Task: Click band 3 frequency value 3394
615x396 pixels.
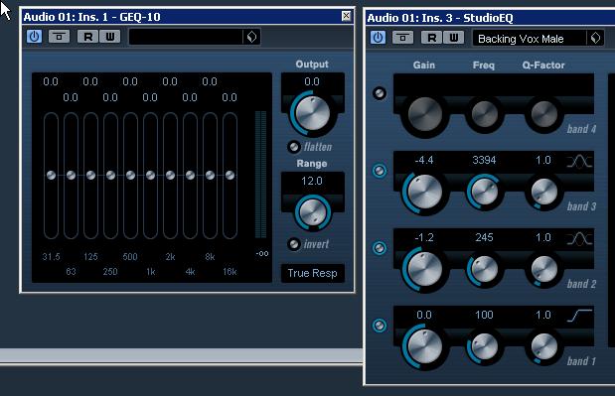Action: point(484,160)
